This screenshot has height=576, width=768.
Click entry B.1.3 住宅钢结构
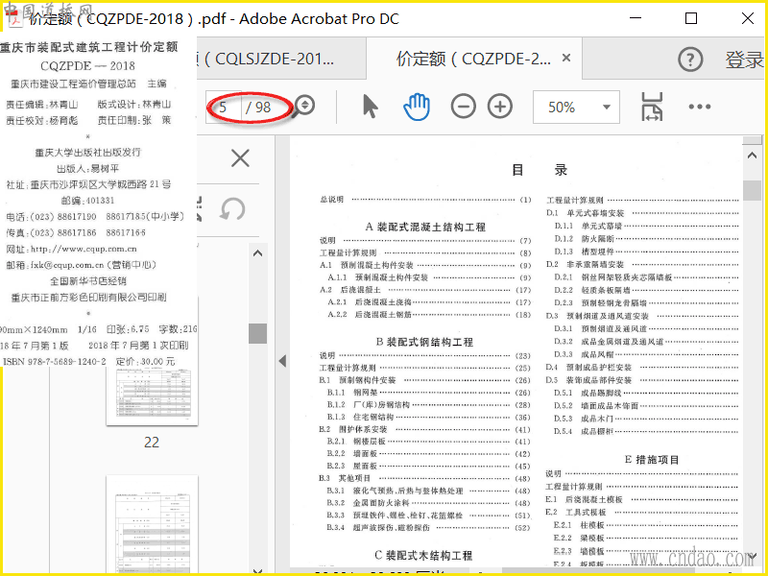pyautogui.click(x=429, y=417)
